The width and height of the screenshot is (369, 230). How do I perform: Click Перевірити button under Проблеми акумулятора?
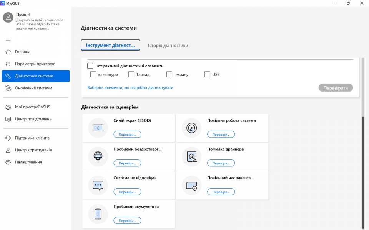pyautogui.click(x=127, y=221)
